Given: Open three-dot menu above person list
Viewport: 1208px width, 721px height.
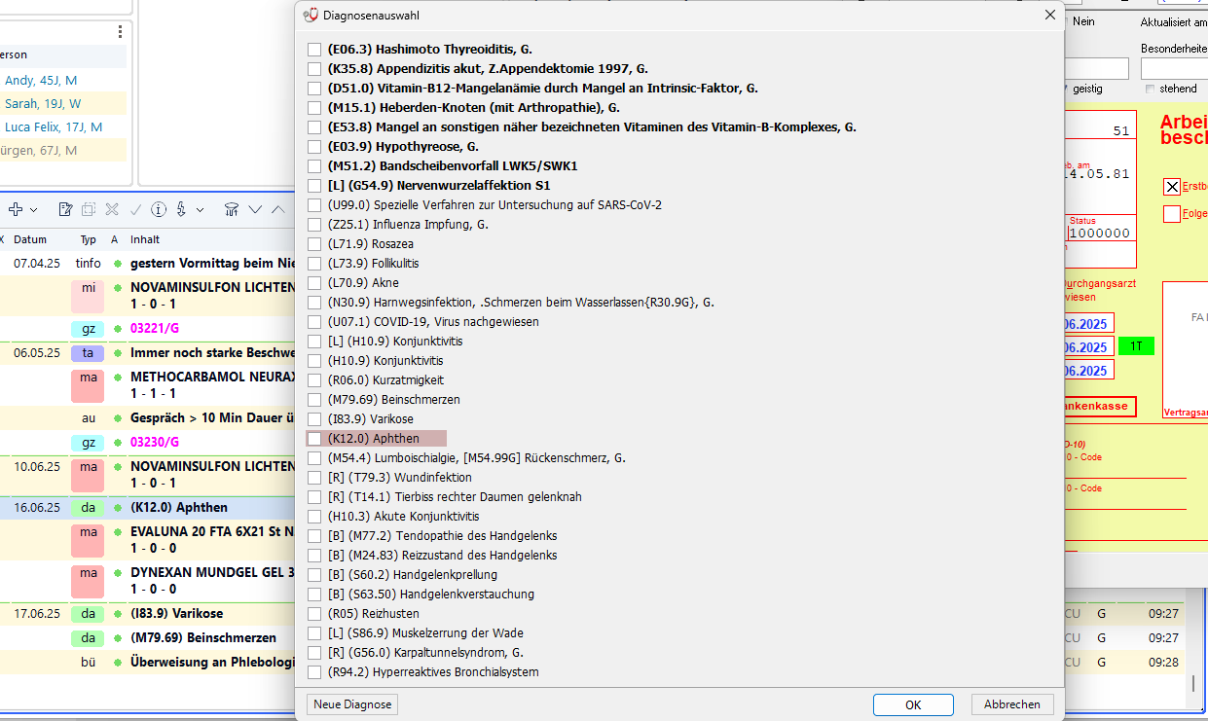Looking at the screenshot, I should pyautogui.click(x=120, y=31).
